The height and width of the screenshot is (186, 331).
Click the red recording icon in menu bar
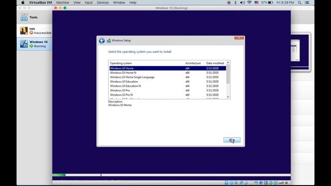[x=229, y=3]
